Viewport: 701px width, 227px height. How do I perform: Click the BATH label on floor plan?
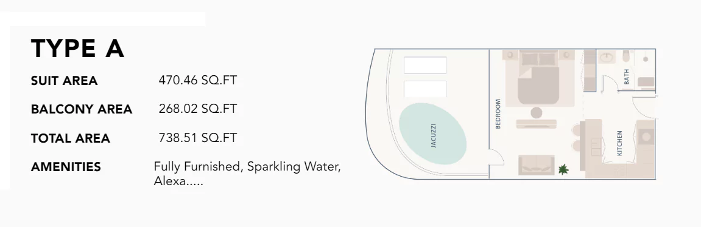point(626,76)
